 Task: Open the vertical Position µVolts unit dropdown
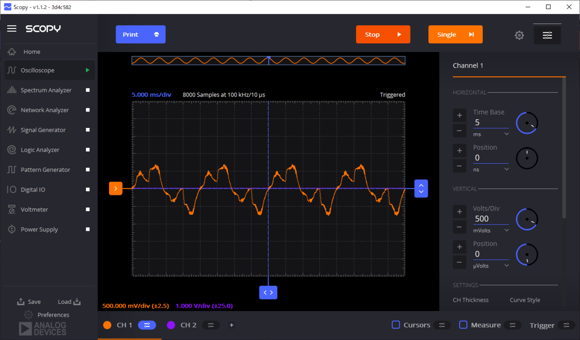[x=491, y=266]
